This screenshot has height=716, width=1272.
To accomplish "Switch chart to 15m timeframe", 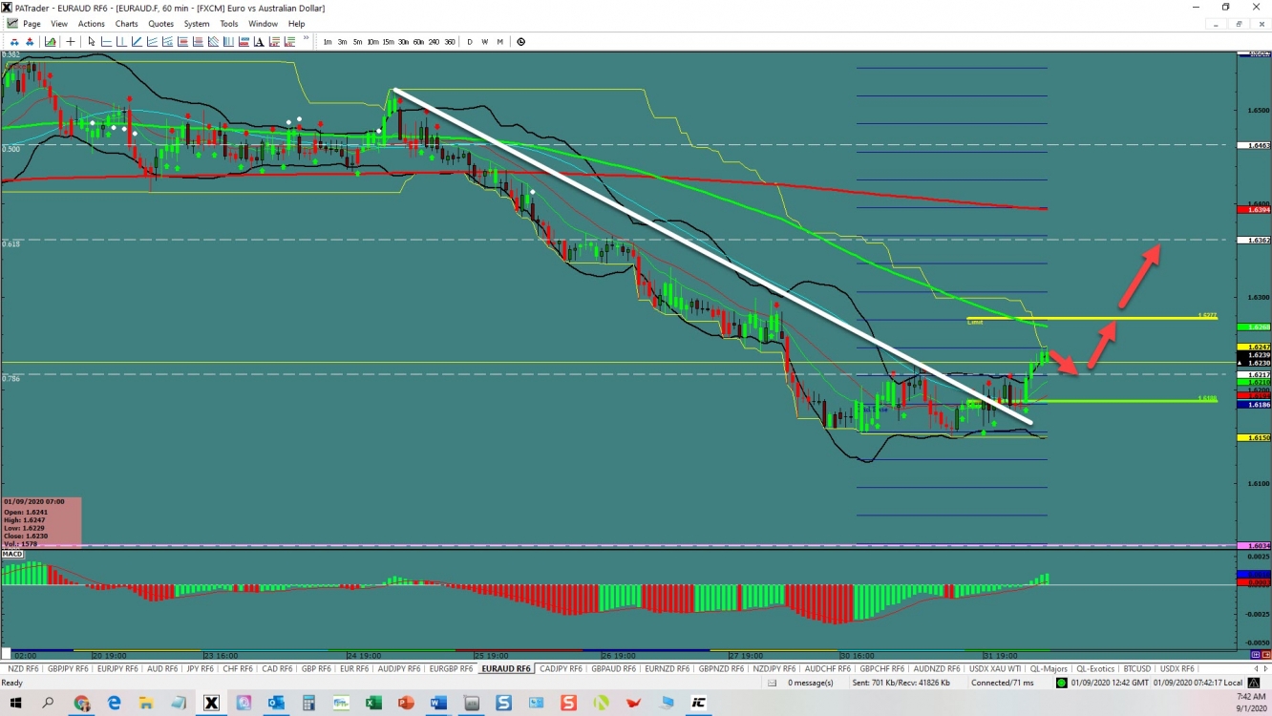I will tap(388, 41).
